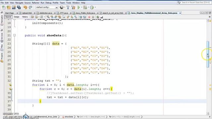Click the New Project toolbar icon
Viewport: 212px width, 119px height.
9,7
